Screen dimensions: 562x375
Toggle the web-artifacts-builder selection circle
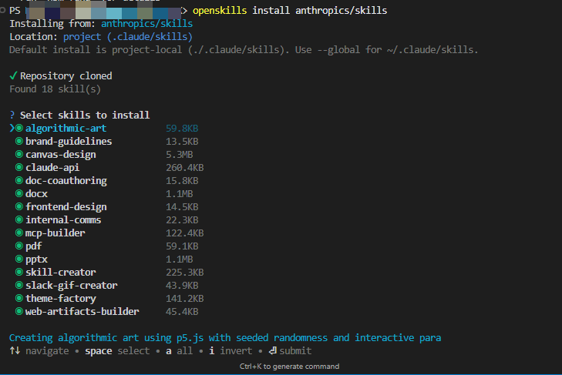(19, 311)
